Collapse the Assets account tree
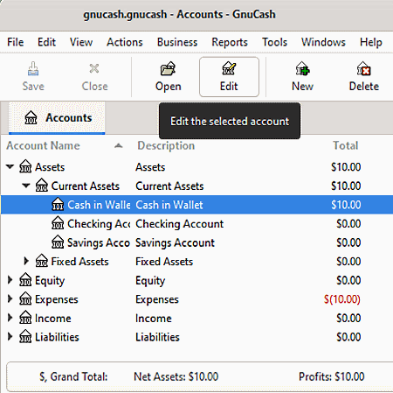The image size is (393, 393). (10, 167)
